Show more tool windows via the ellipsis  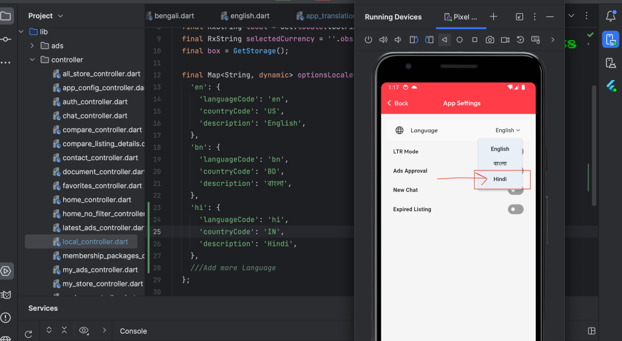(5, 62)
